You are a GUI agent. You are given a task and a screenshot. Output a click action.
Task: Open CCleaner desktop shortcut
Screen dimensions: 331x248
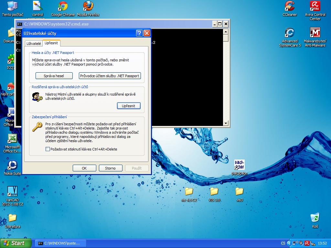point(289,6)
